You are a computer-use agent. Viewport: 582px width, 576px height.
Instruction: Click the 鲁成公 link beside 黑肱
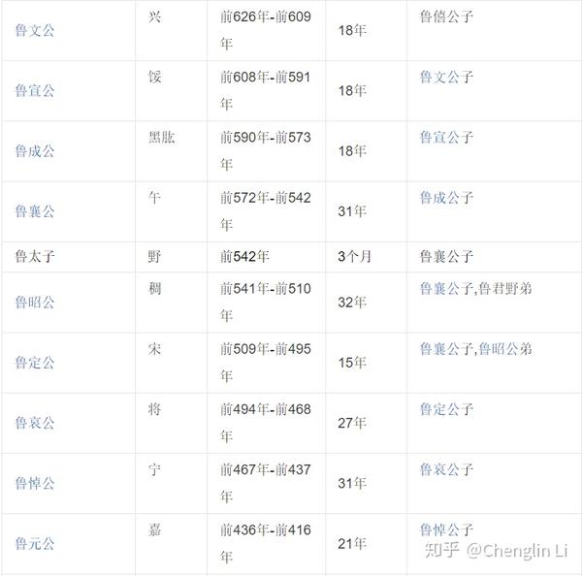click(x=34, y=151)
